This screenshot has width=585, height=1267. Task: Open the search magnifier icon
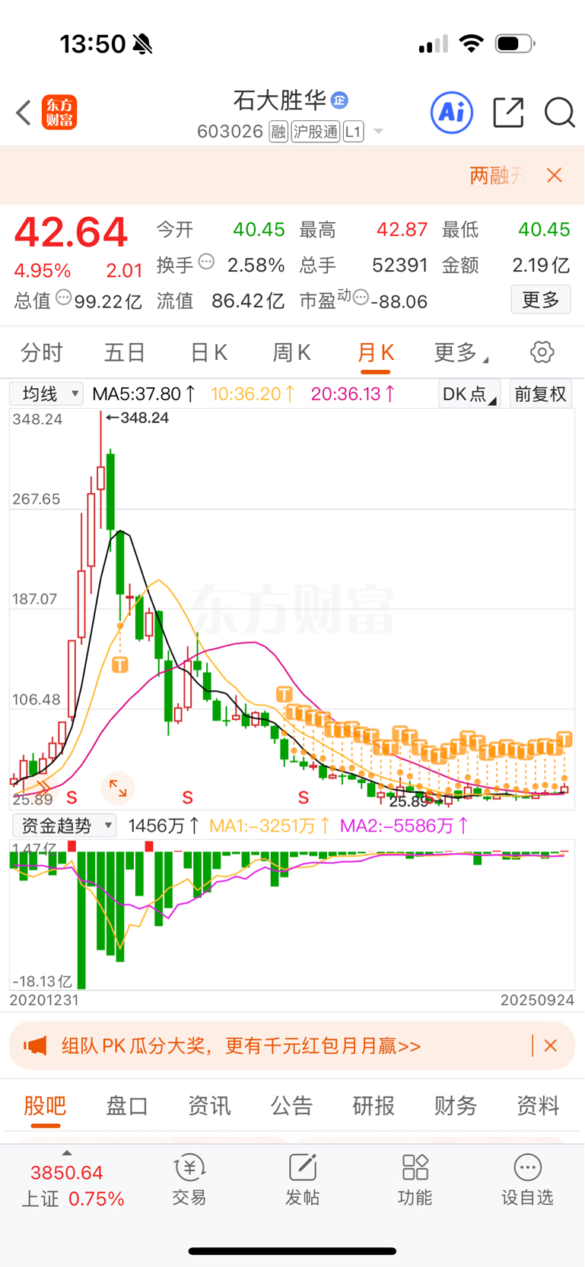560,113
